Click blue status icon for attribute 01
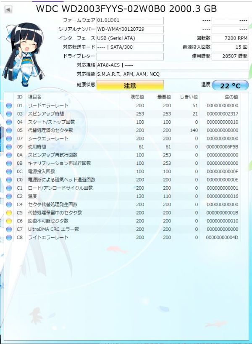This screenshot has width=252, height=344. (x=9, y=106)
